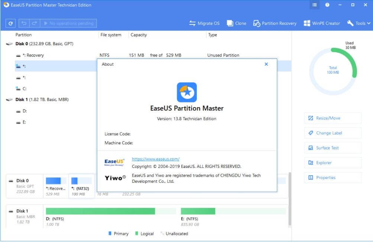Start the Clone wizard
This screenshot has width=373, height=242.
tap(237, 23)
